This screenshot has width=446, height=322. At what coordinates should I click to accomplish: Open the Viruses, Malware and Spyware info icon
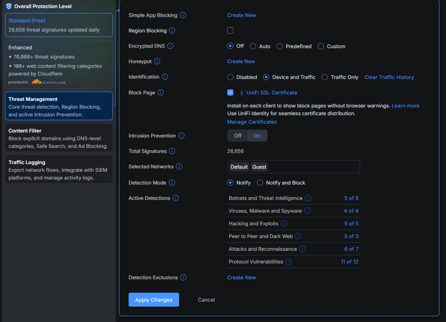pos(307,211)
